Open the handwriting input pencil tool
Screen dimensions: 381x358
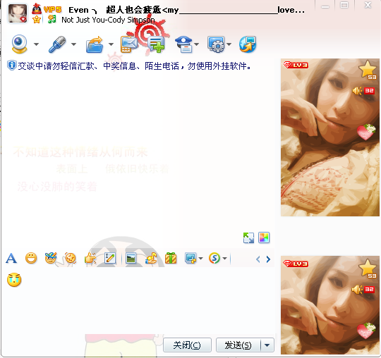coord(110,258)
